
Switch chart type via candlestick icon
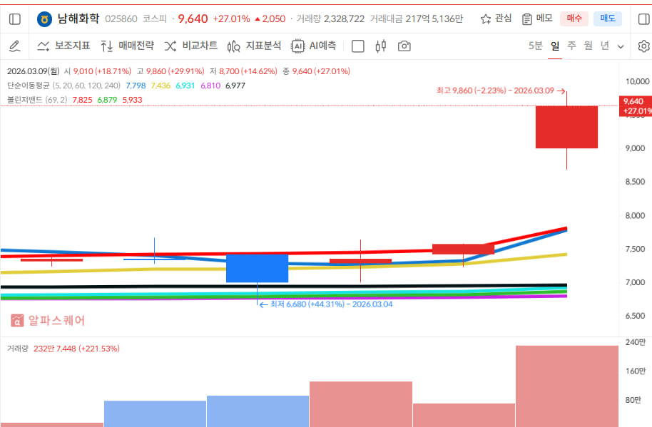click(380, 46)
